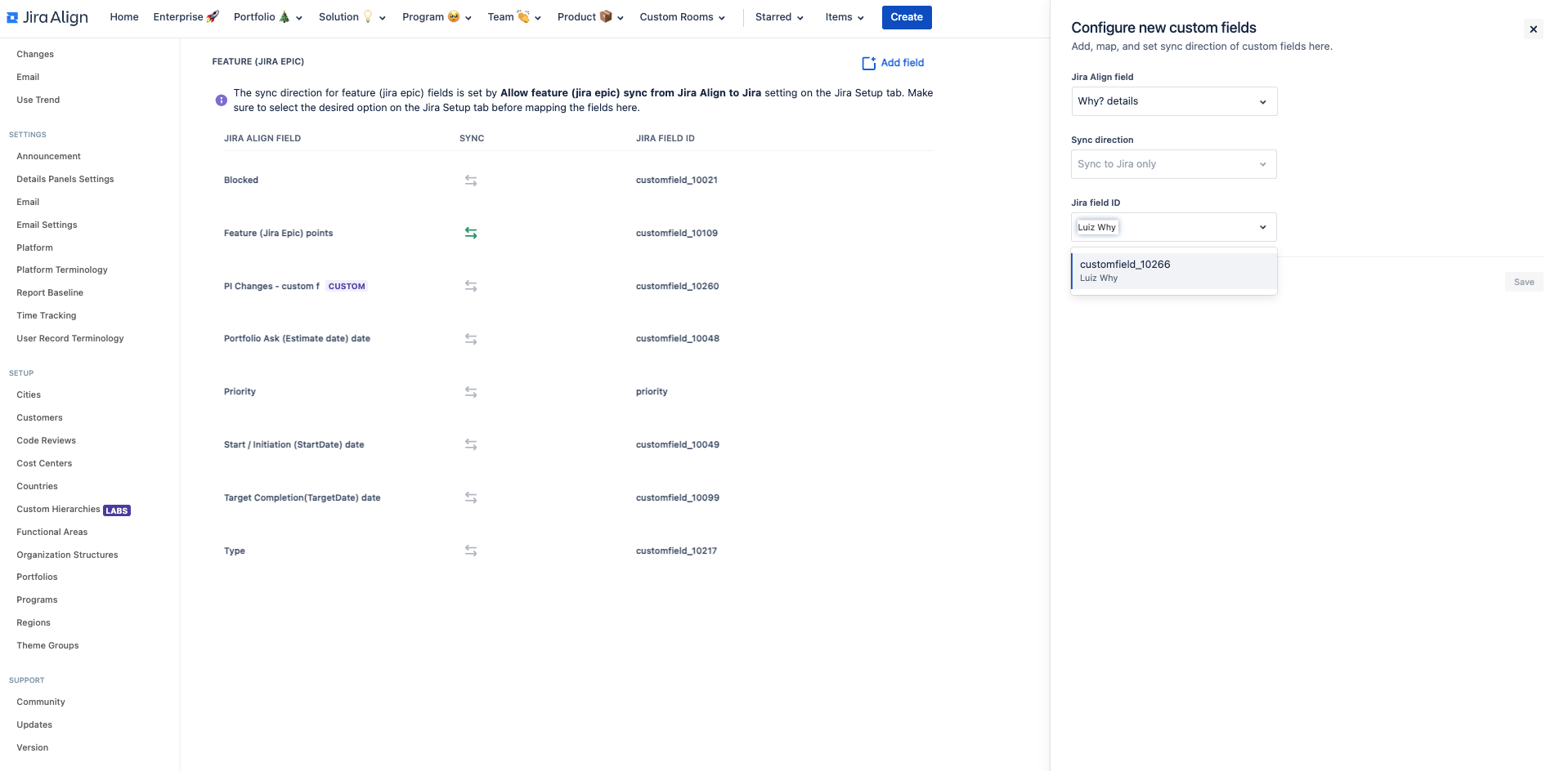The image size is (1555, 771).
Task: Open the Sync direction dropdown
Action: 1174,164
